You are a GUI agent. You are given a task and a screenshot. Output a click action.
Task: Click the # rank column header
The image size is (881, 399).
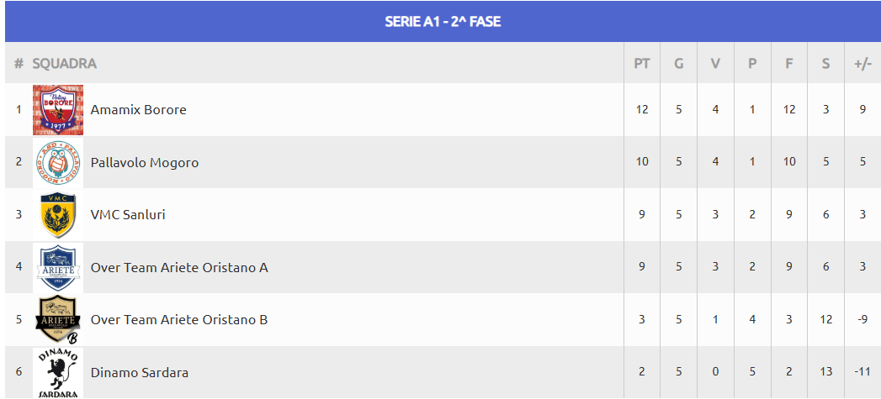tap(19, 63)
